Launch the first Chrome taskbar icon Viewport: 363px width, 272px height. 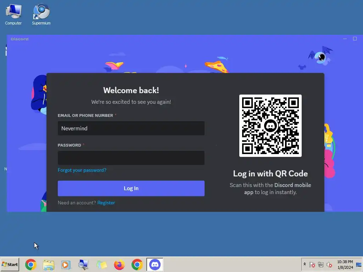tap(31, 265)
